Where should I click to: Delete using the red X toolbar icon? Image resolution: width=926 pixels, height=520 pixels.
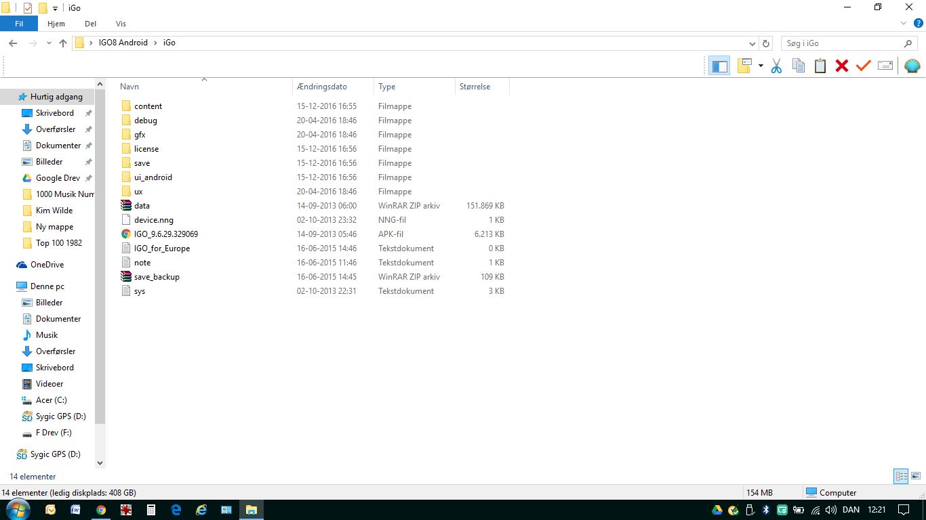(x=842, y=66)
